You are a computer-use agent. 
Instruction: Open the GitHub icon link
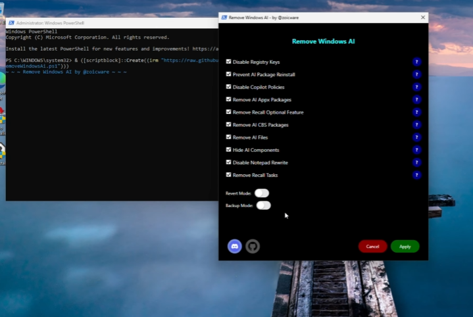point(253,246)
